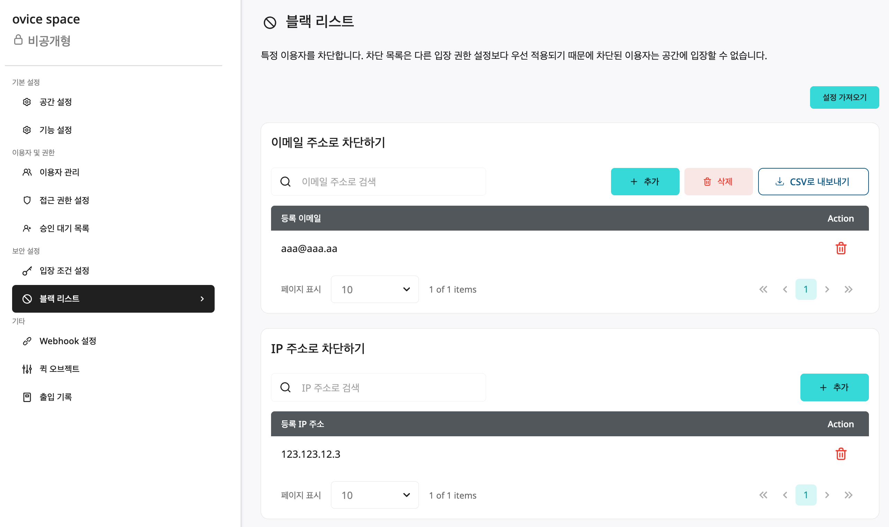The height and width of the screenshot is (527, 889).
Task: Delete the aaa@aaa.aa row via trash icon
Action: click(x=841, y=248)
